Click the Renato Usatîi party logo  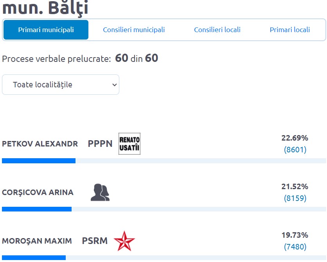coord(129,144)
